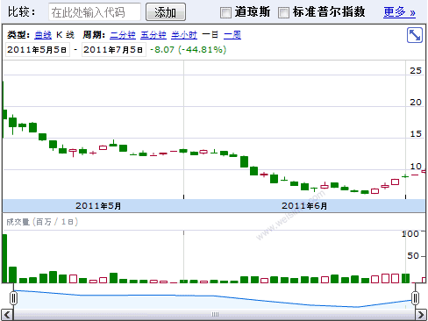Grab the left range slider handle
The height and width of the screenshot is (321, 428).
tap(13, 298)
